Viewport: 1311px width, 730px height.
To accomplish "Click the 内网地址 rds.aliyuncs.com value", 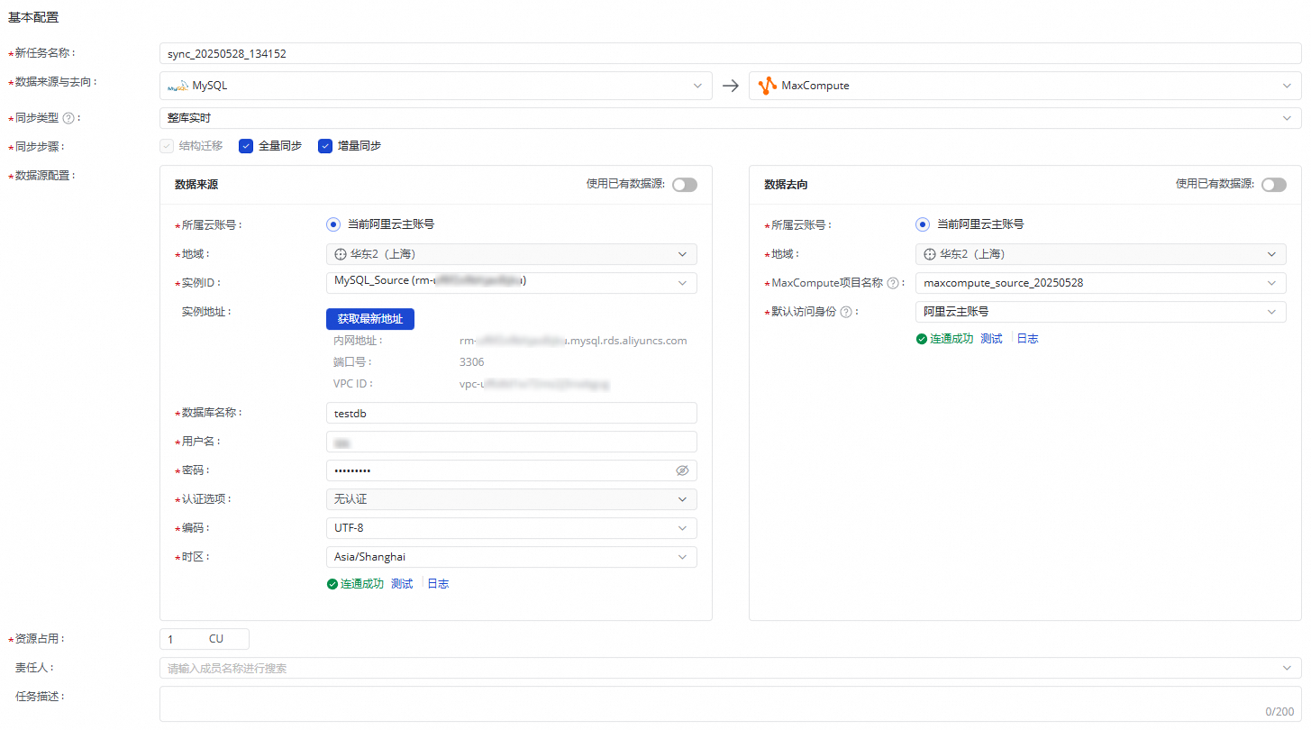I will click(x=573, y=341).
